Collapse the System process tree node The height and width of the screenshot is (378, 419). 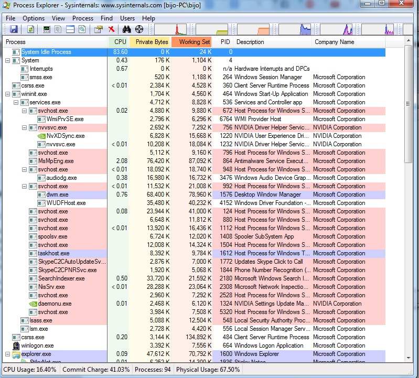click(x=8, y=61)
